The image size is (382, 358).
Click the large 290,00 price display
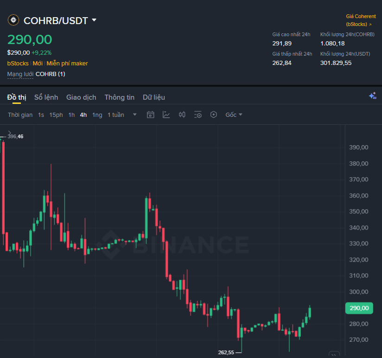[30, 39]
